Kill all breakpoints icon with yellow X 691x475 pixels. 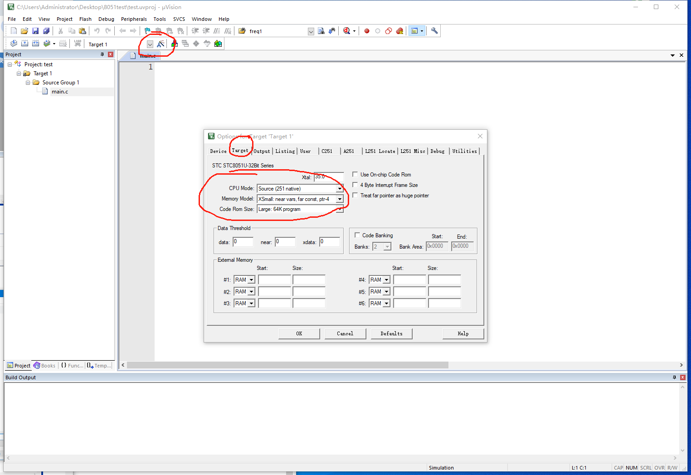point(399,31)
